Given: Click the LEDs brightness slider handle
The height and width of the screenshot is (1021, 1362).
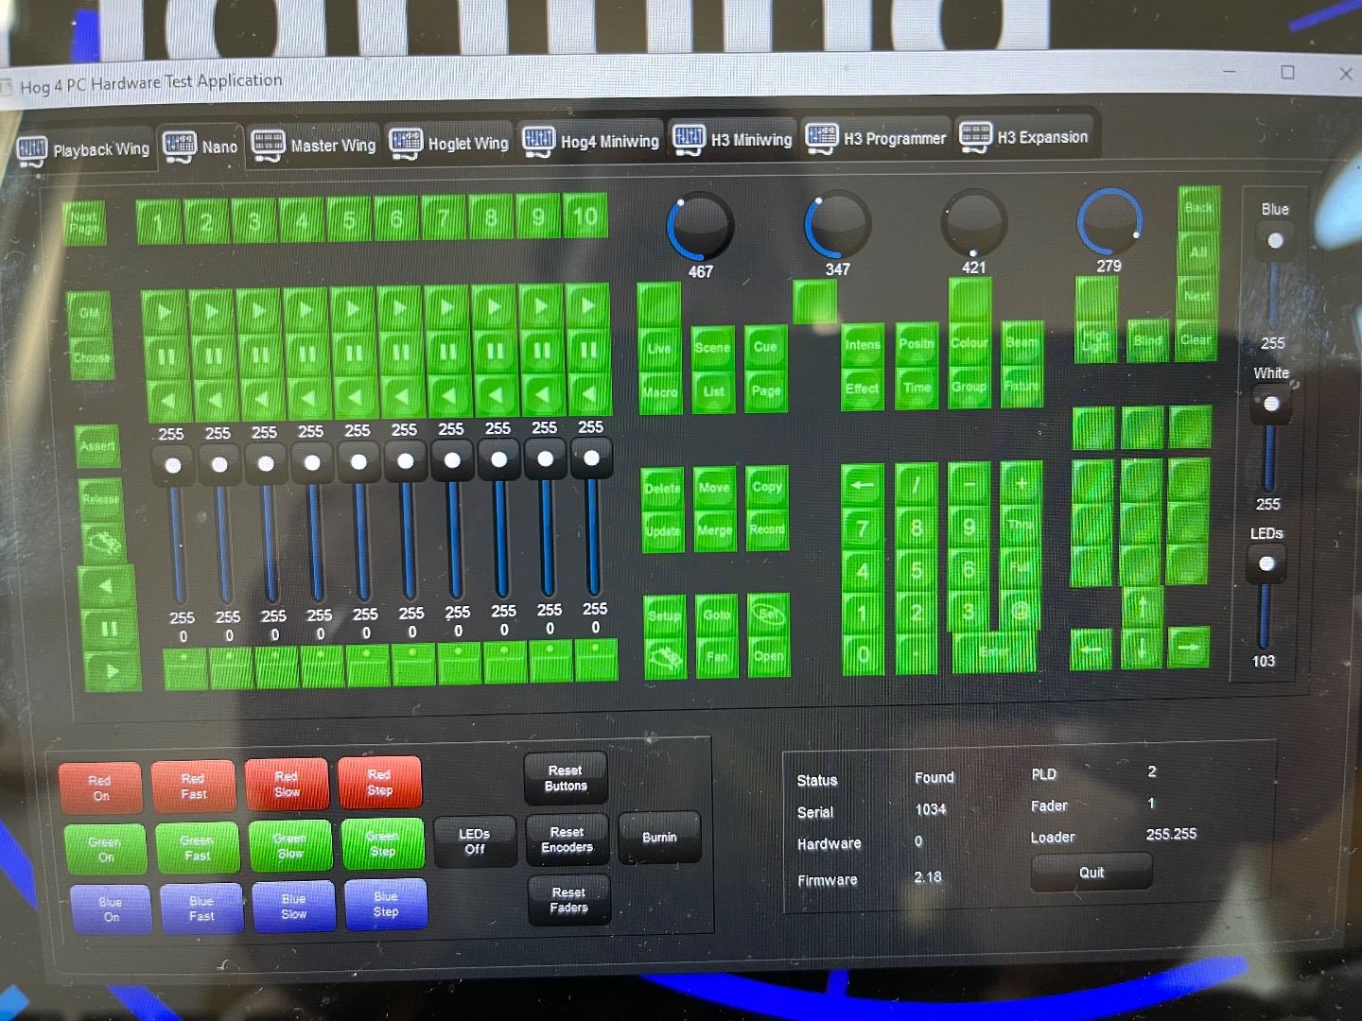Looking at the screenshot, I should click(1266, 564).
